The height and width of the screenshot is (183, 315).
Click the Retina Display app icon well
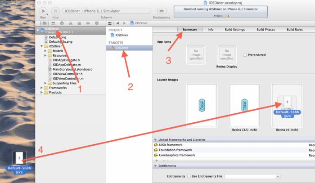pyautogui.click(x=227, y=55)
